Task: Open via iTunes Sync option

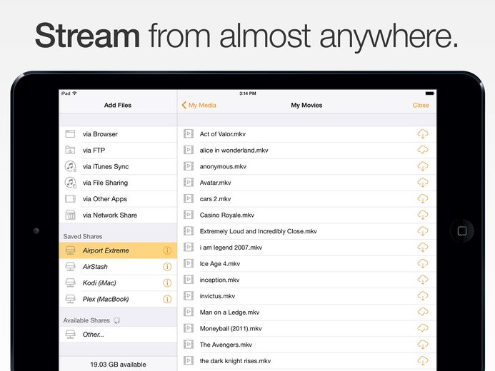Action: click(118, 166)
